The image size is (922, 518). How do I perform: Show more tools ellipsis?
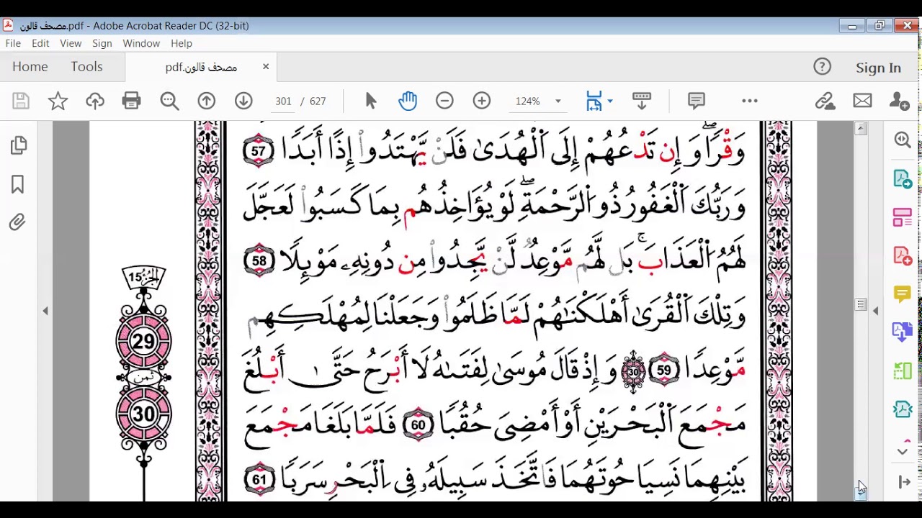(x=750, y=101)
